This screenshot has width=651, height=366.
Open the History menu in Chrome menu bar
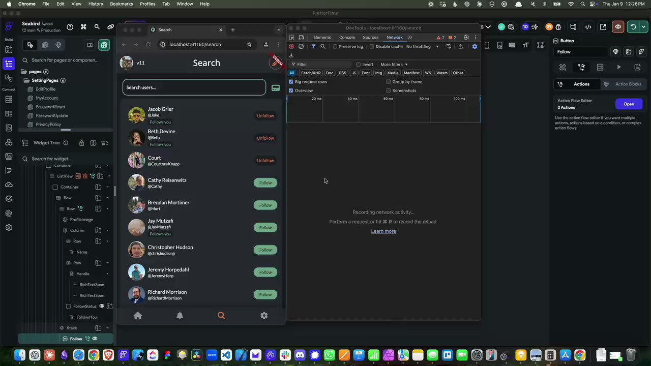(96, 4)
